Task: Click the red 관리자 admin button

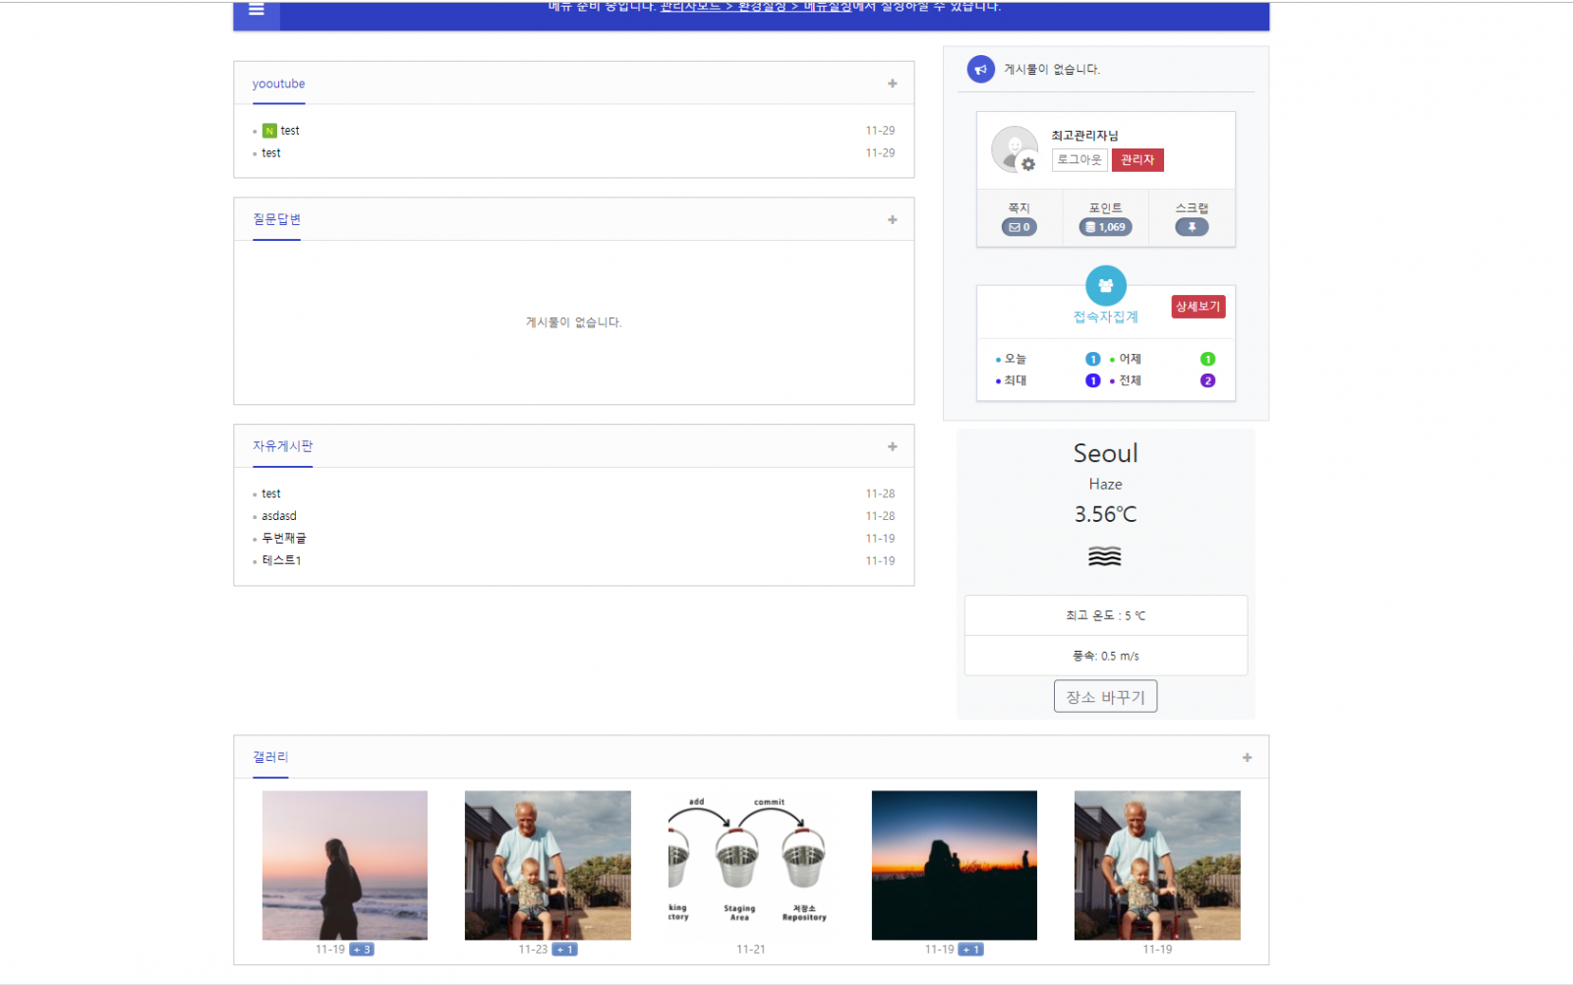Action: (1137, 160)
